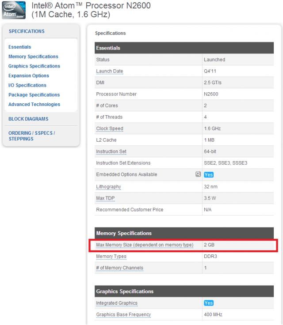Viewport: 283px width, 325px height.
Task: Open Advanced Technologies sidebar link
Action: pyautogui.click(x=34, y=104)
